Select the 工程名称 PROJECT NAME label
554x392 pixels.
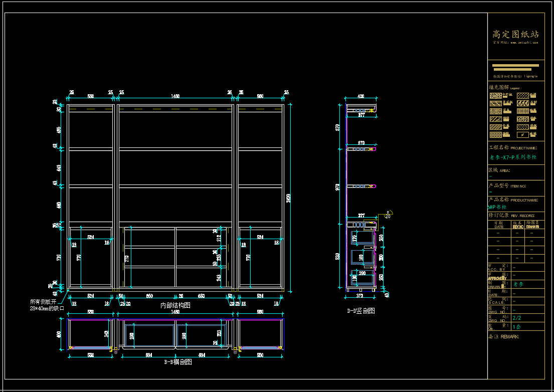513,147
